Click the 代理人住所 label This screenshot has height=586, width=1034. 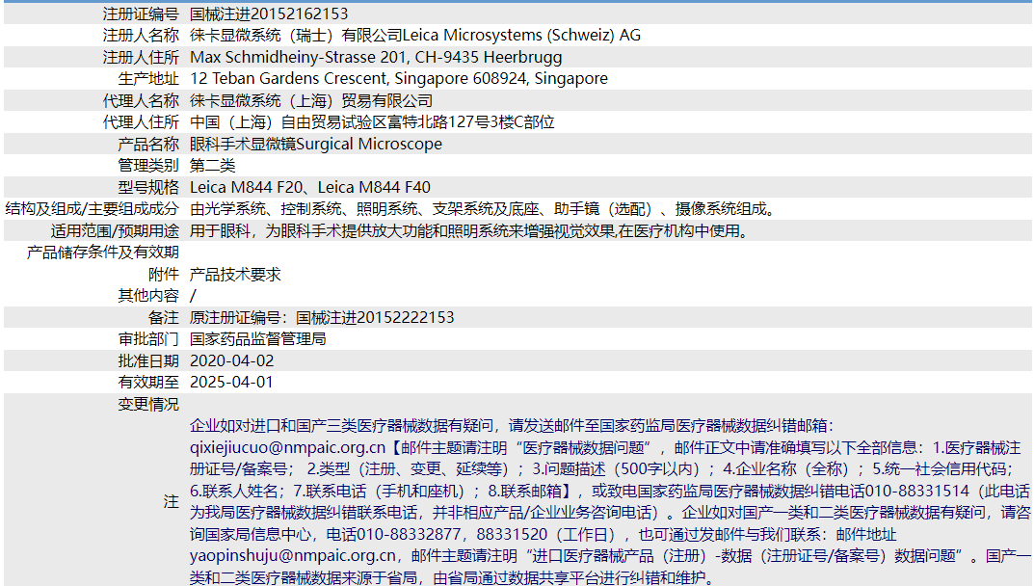click(x=141, y=122)
